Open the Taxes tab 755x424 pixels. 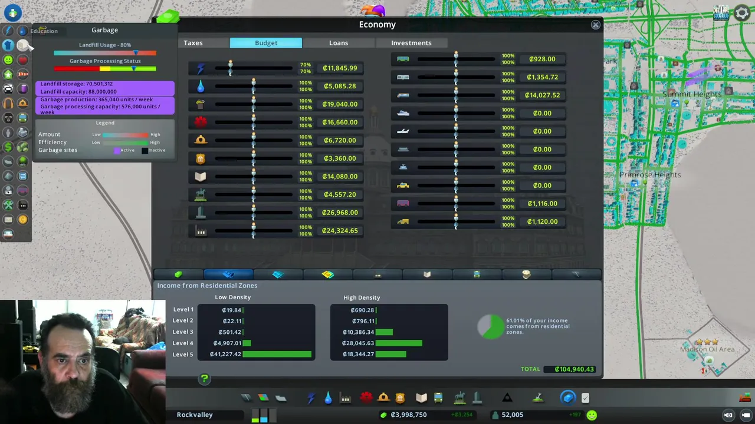click(193, 42)
